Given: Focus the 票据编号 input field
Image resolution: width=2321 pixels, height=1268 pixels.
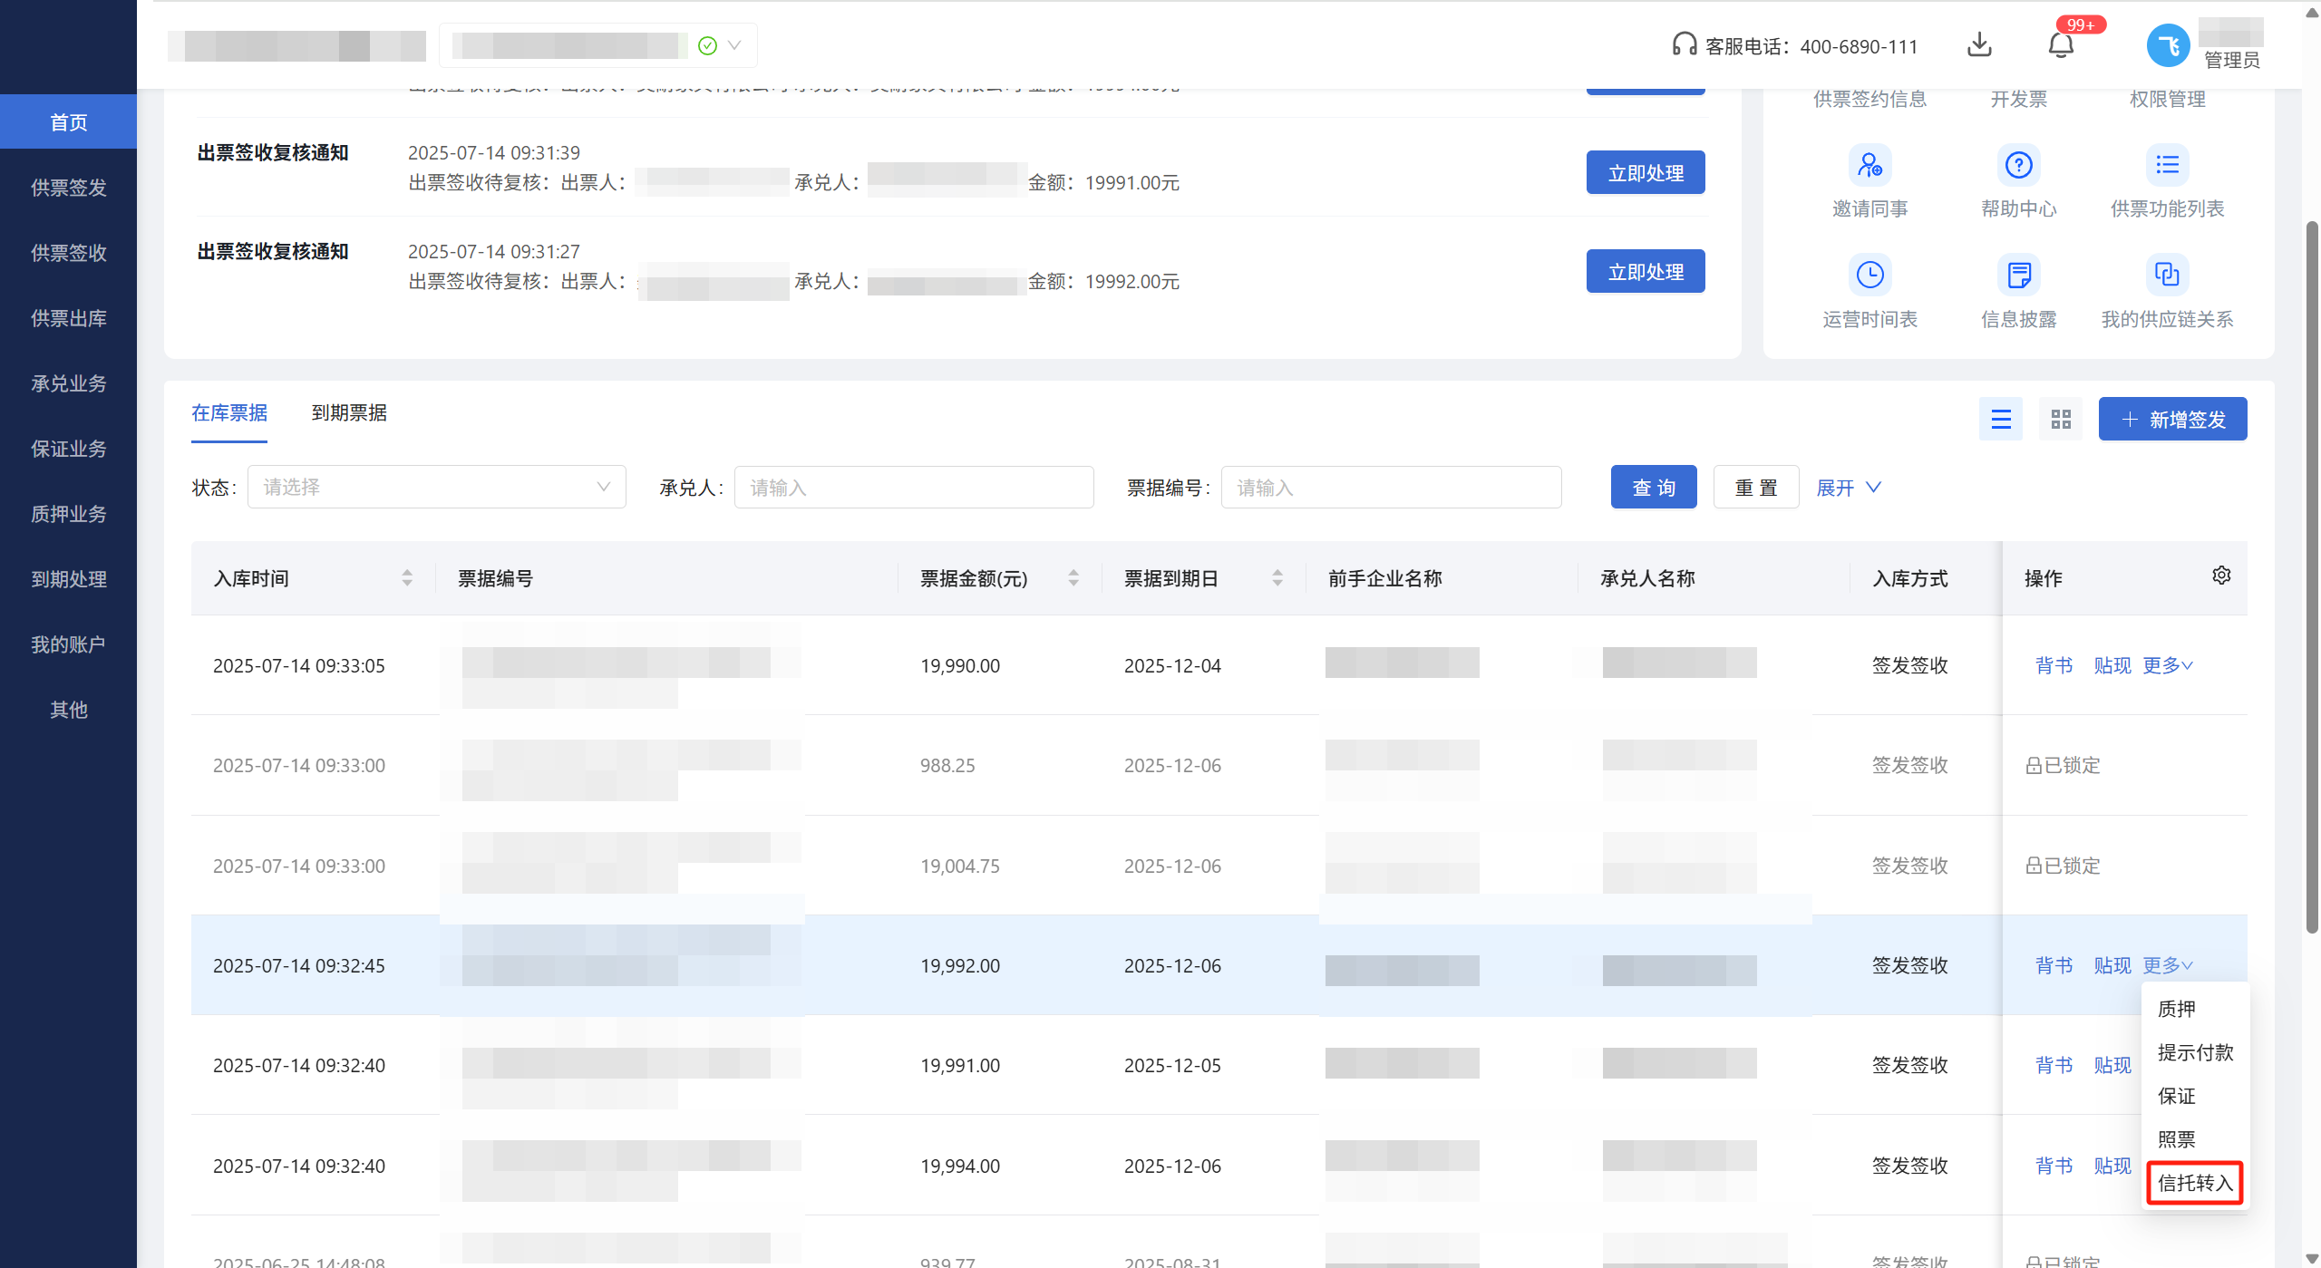Looking at the screenshot, I should (x=1391, y=488).
